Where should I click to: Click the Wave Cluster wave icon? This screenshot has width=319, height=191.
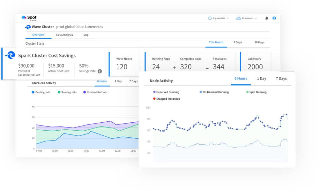tap(28, 27)
